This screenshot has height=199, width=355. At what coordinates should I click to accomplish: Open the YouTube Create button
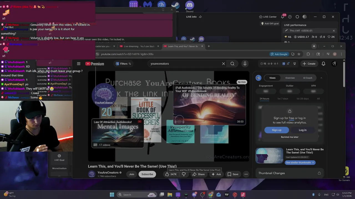point(309,64)
